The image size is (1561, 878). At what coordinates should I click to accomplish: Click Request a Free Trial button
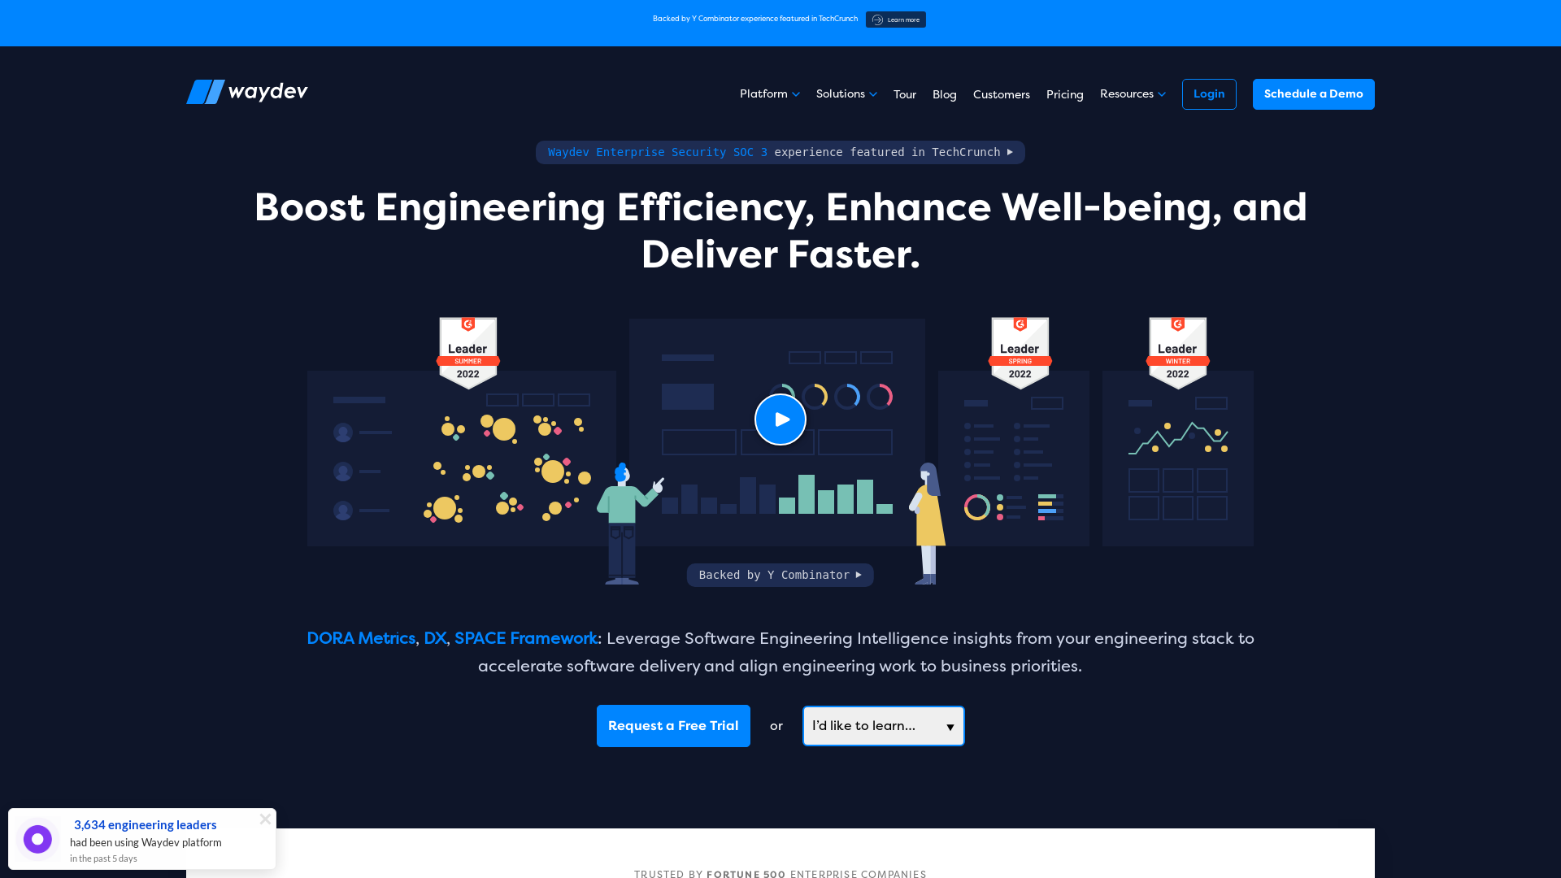click(x=673, y=726)
